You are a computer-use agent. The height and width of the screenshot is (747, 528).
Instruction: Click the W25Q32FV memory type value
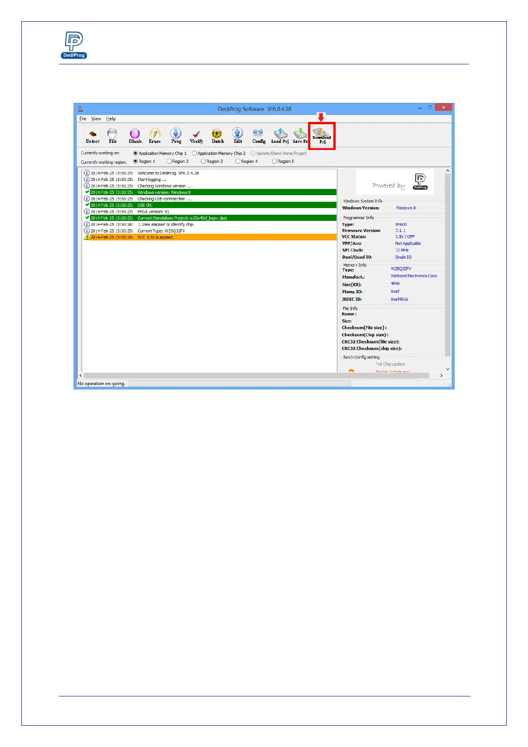coord(401,269)
